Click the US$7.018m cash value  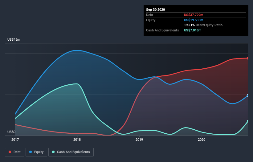(x=193, y=30)
